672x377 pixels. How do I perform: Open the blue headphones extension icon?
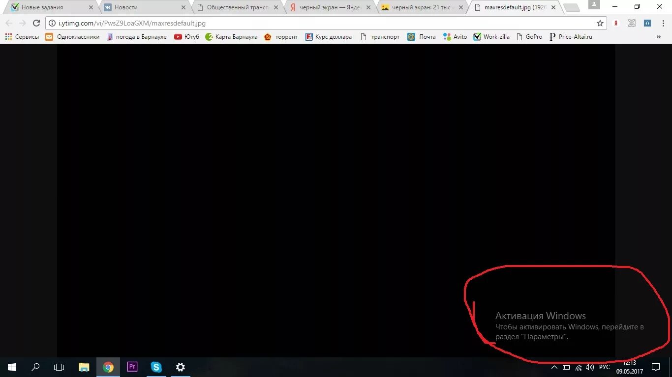tap(647, 23)
